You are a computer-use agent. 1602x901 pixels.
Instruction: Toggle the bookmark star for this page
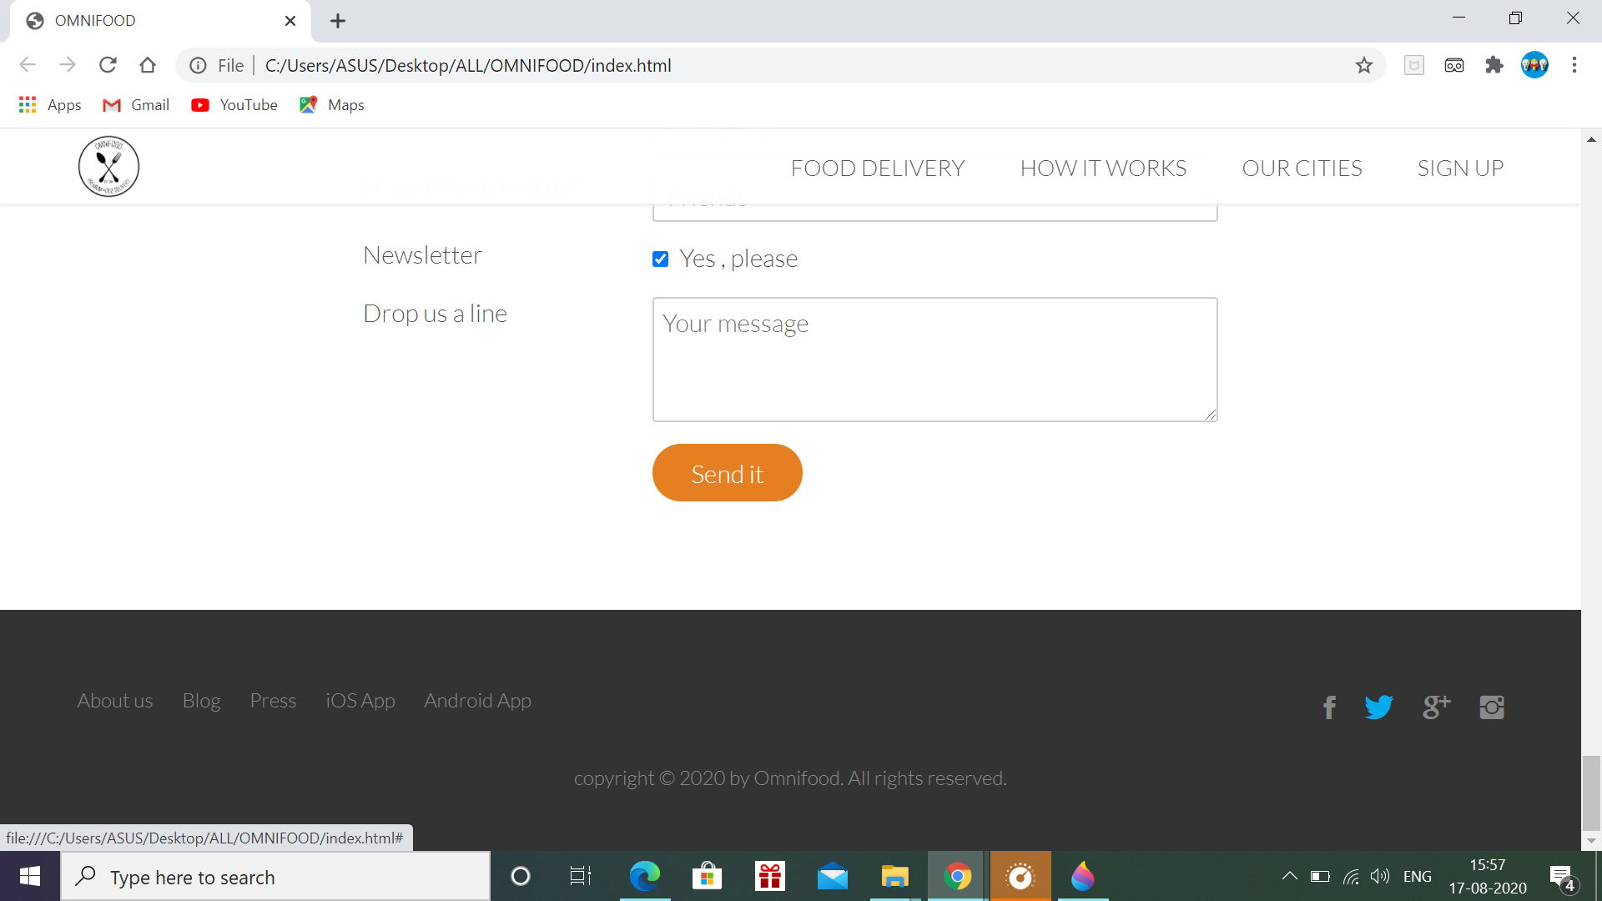[x=1365, y=64]
